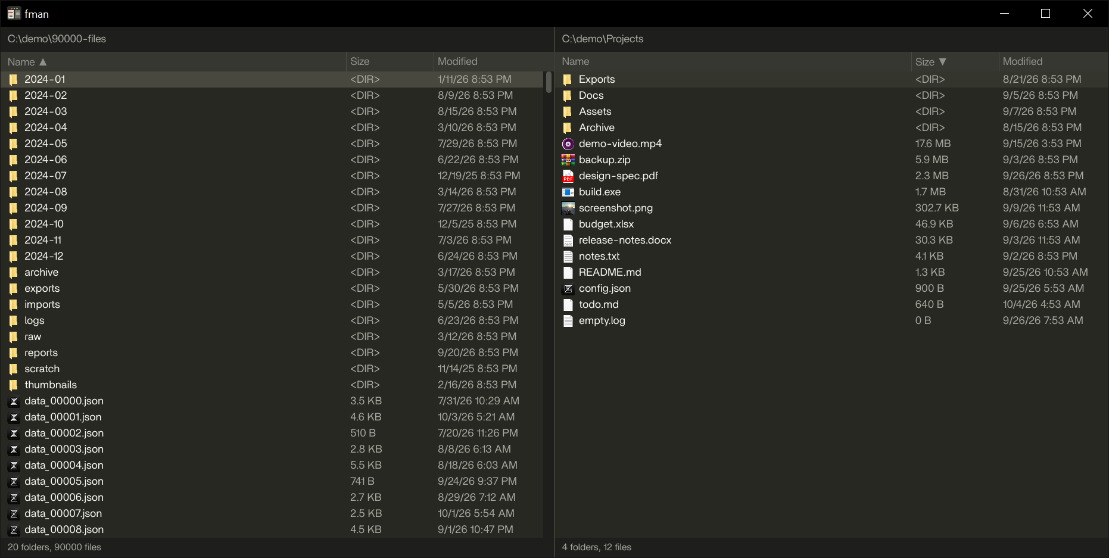Select the imports folder name

(42, 304)
